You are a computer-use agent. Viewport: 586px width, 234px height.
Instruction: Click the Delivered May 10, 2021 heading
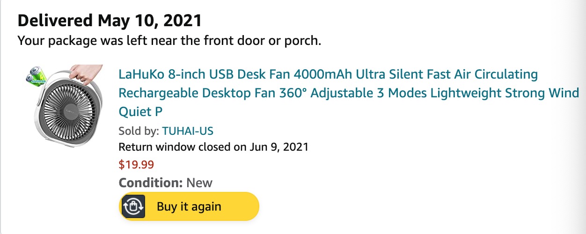[110, 21]
